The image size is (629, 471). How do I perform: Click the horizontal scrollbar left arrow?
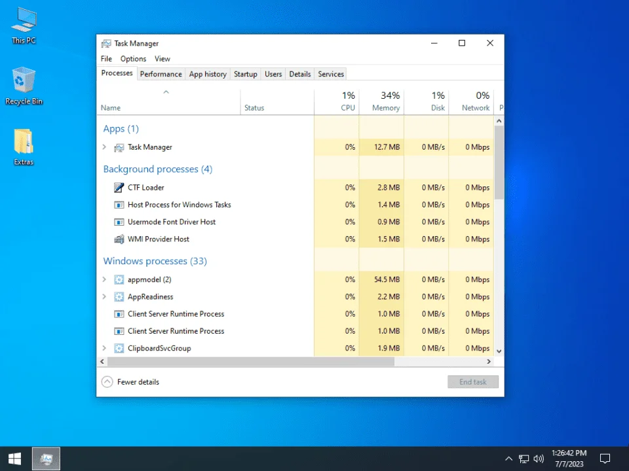point(102,361)
